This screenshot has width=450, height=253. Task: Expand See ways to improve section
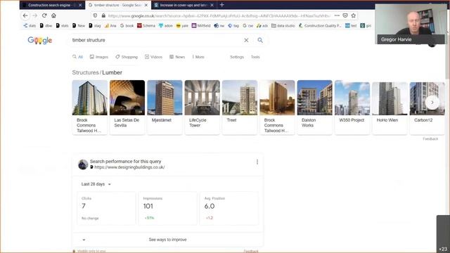(167, 240)
